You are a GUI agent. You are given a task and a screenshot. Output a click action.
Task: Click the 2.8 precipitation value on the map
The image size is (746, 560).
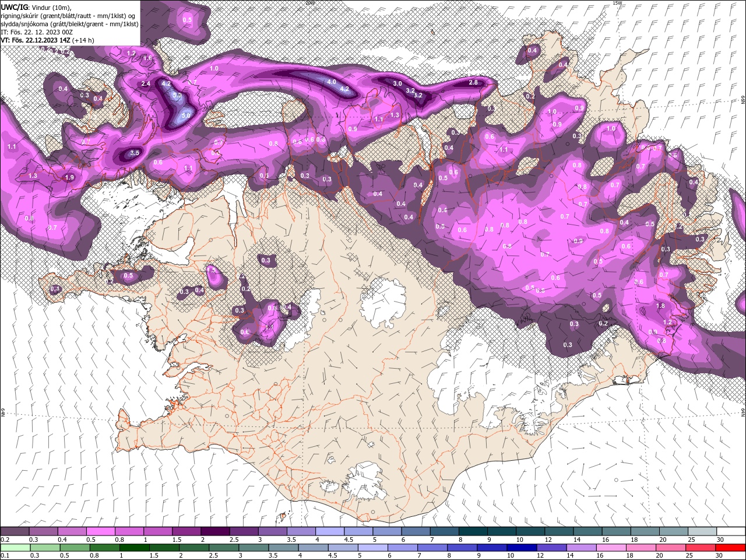click(473, 83)
